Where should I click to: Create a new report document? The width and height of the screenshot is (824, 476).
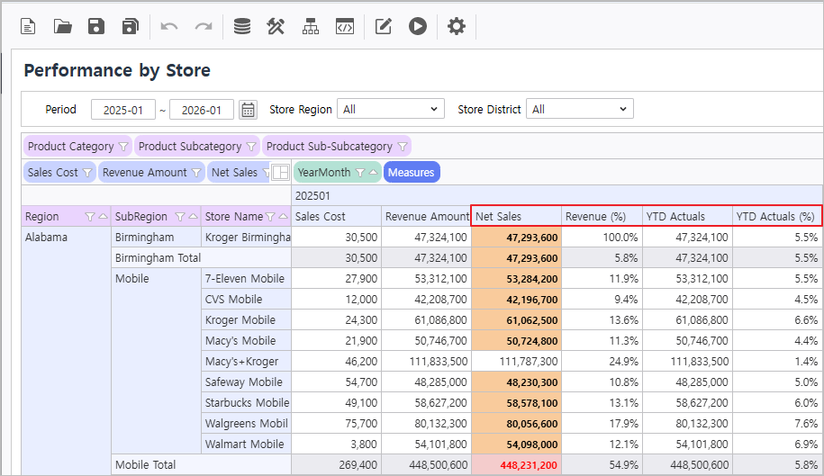click(29, 27)
